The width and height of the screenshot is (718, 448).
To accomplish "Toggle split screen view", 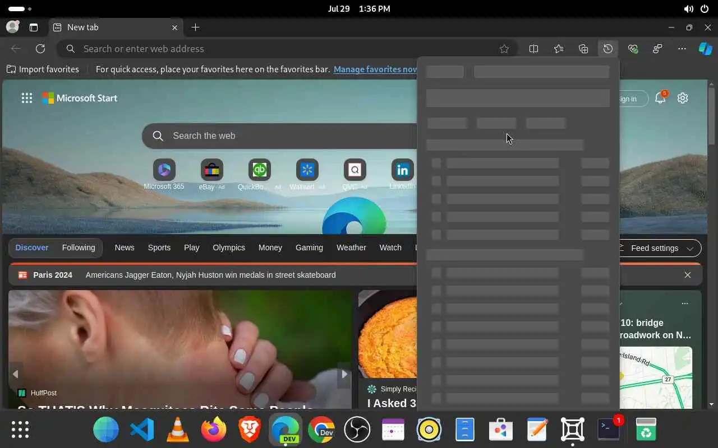I will click(533, 49).
